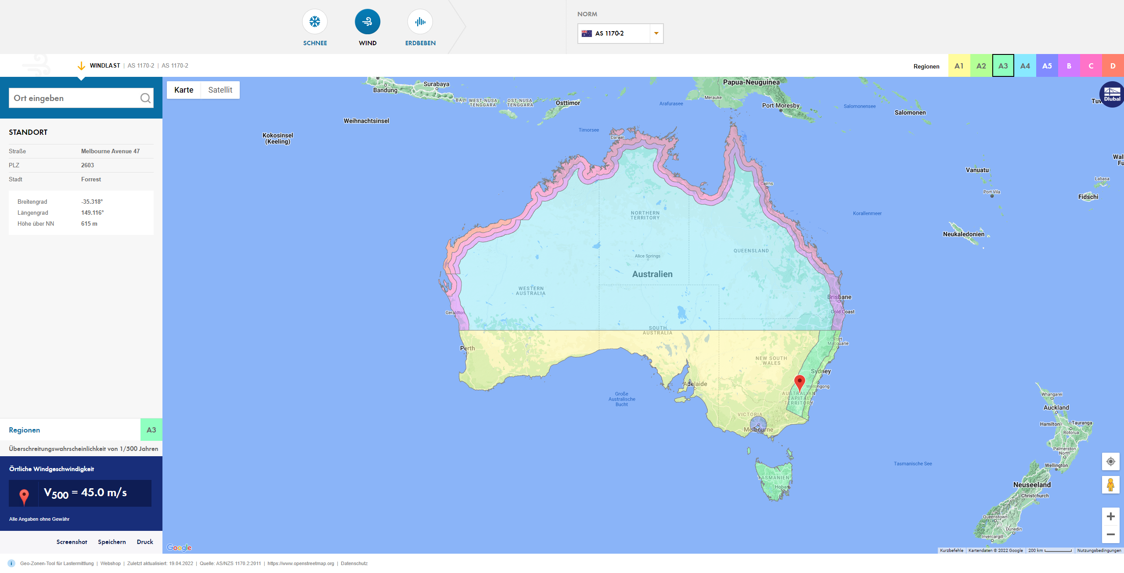Switch to the Satellit map view

220,90
